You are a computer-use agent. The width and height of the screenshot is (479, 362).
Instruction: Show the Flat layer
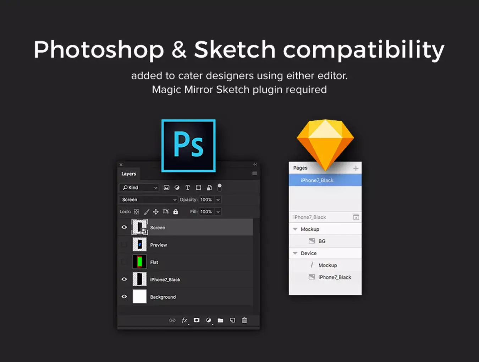point(124,262)
